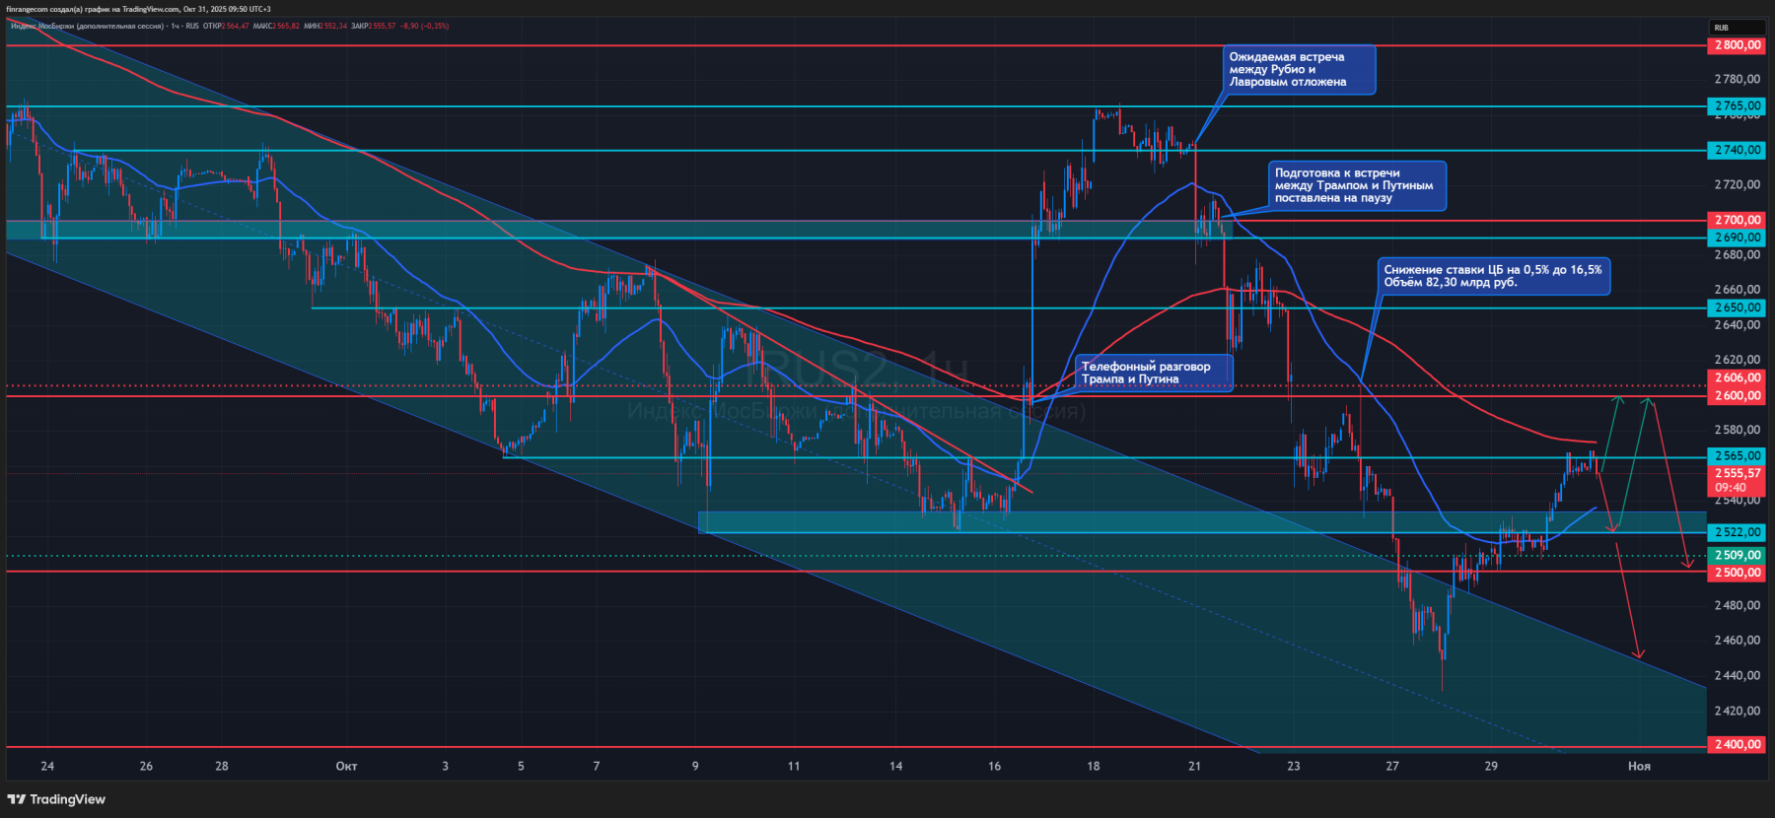Click the 'Окт' month label on time axis
The image size is (1775, 818).
click(346, 766)
